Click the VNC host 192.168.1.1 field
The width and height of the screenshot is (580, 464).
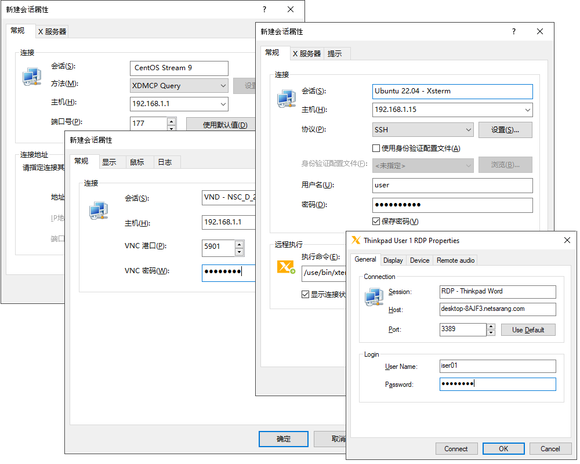pyautogui.click(x=229, y=222)
